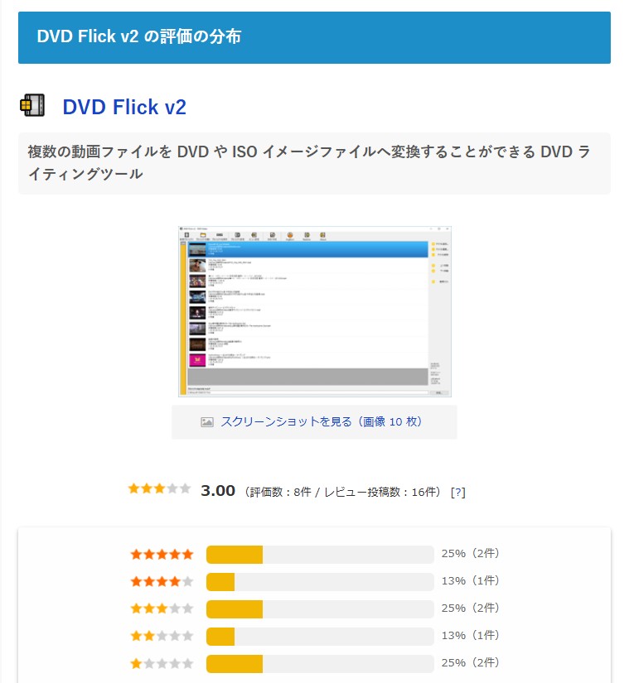Viewport: 629px width, 683px height.
Task: Open the DVD Flick application screenshot thumbnail
Action: click(x=315, y=311)
